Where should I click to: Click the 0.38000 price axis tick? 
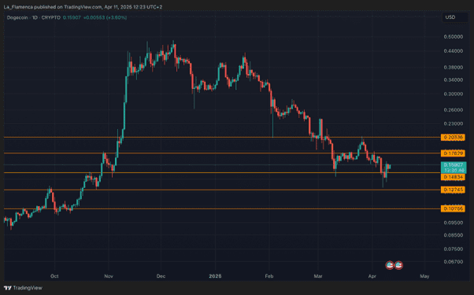coord(454,68)
